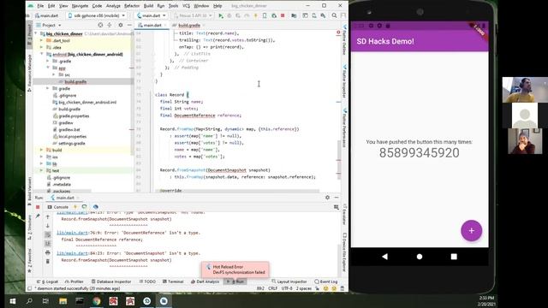Open the Console tab in Run panel

pos(58,207)
